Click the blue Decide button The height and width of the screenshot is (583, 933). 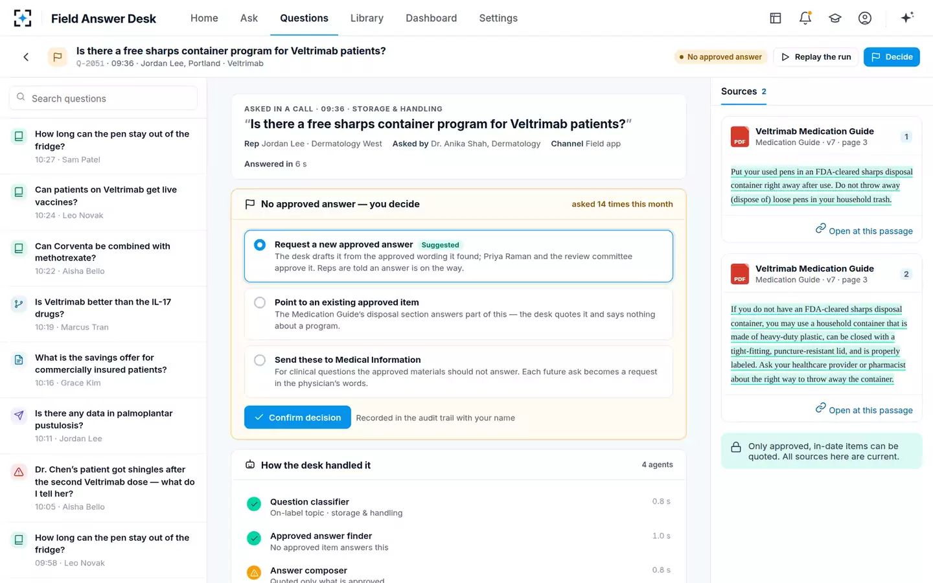pos(892,57)
